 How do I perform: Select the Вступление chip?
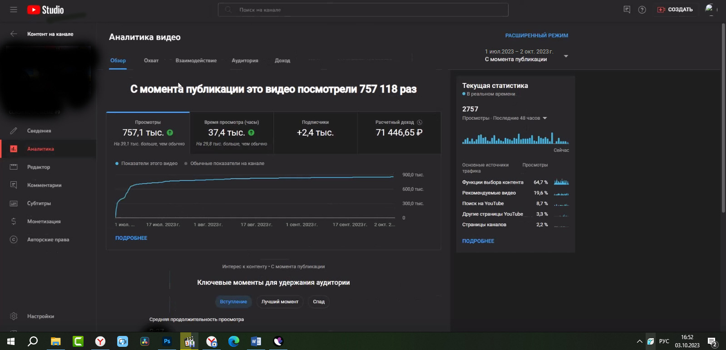click(233, 301)
